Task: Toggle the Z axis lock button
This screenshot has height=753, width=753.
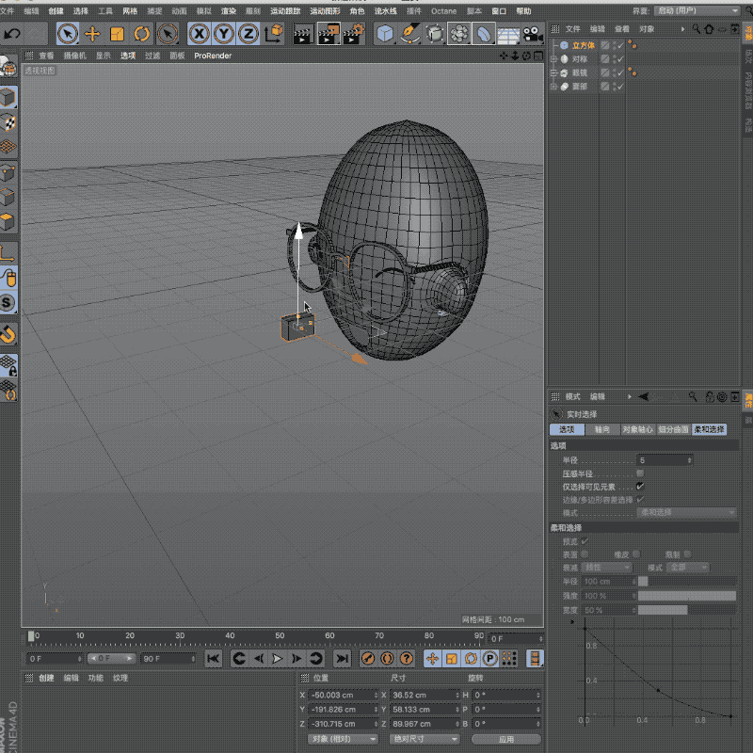Action: [248, 34]
